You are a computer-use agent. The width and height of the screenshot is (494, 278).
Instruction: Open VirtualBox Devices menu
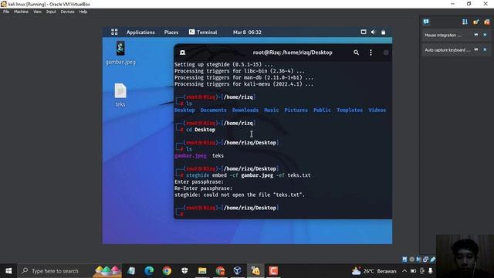pyautogui.click(x=67, y=12)
